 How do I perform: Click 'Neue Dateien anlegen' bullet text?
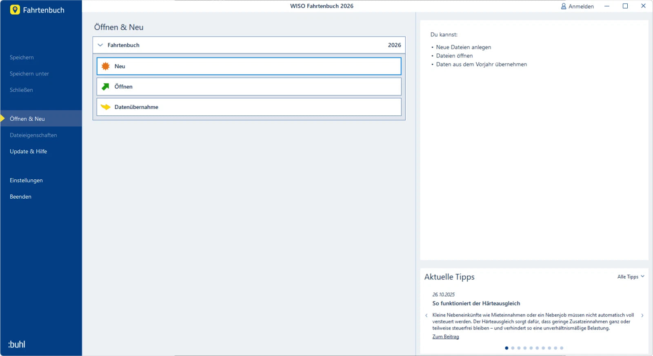point(464,47)
